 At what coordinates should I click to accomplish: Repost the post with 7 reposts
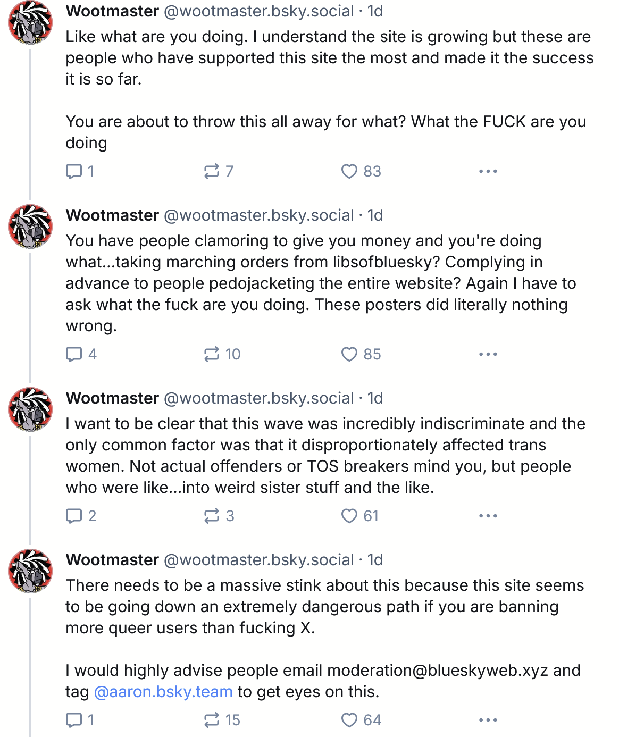211,171
